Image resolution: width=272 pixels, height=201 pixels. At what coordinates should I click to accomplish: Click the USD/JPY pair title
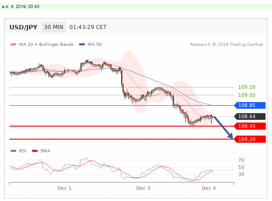coord(24,27)
